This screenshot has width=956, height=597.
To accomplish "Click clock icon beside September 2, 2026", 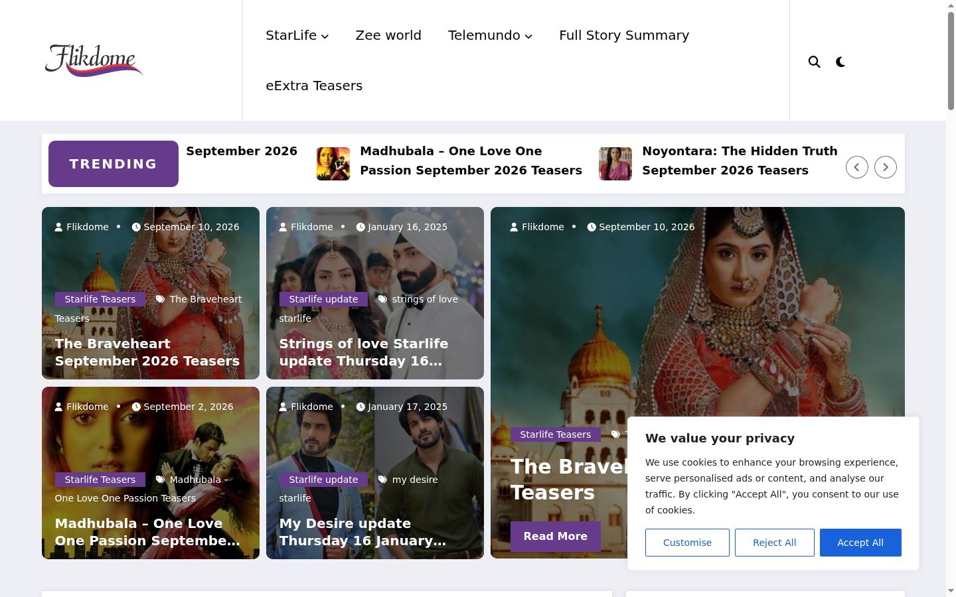I will (x=136, y=407).
